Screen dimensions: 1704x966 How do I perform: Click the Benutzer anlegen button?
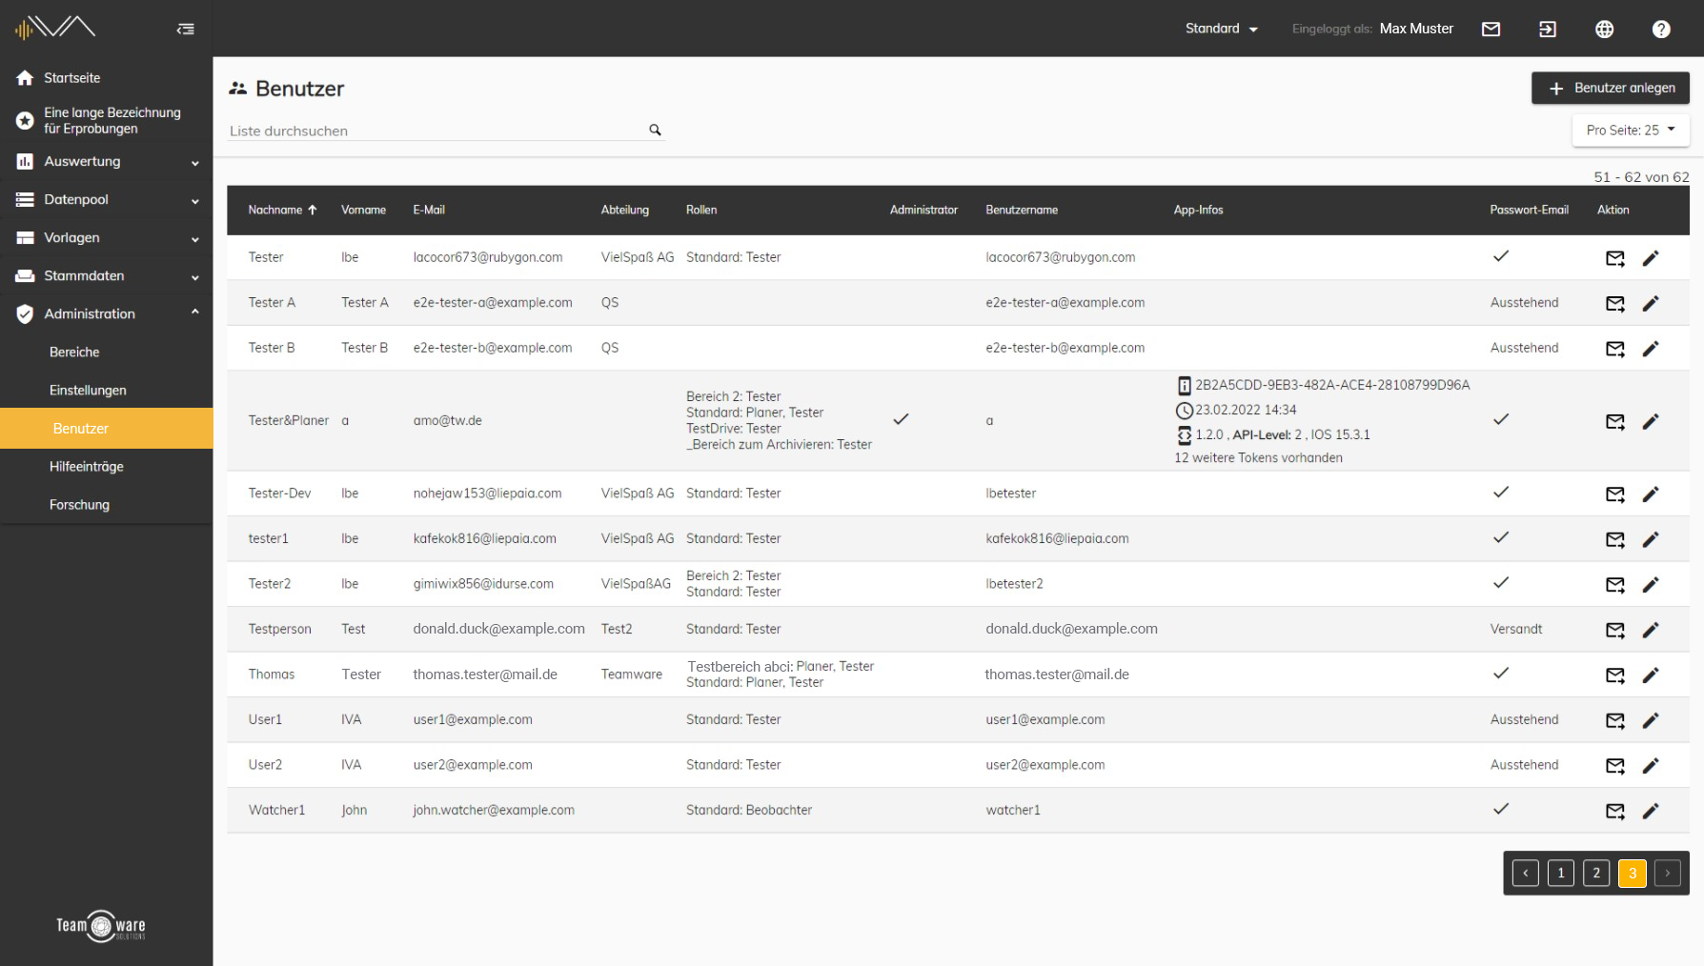pos(1611,88)
